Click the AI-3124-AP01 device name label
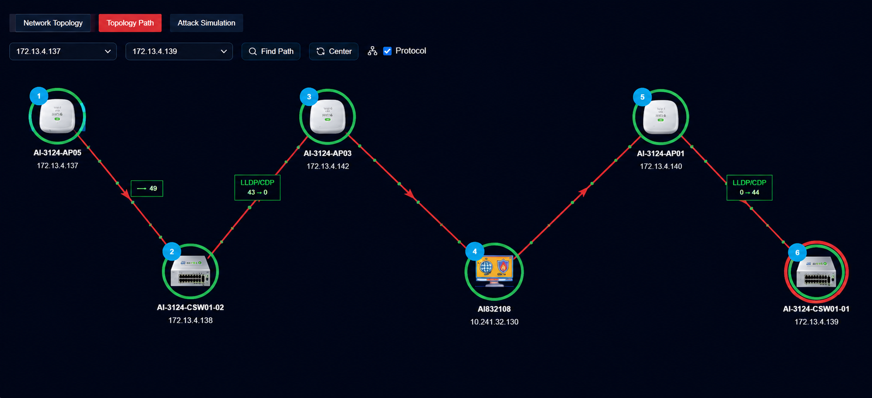872x398 pixels. point(661,153)
